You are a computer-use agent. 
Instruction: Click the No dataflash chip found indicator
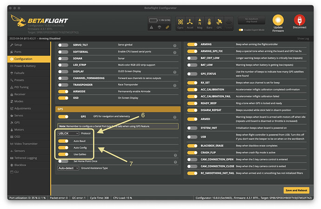point(252,20)
